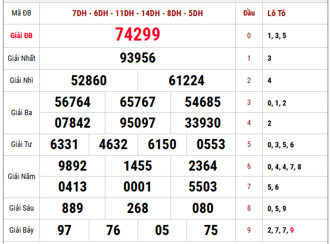
Task: Select Giải Ba number 33930
Action: click(x=203, y=123)
